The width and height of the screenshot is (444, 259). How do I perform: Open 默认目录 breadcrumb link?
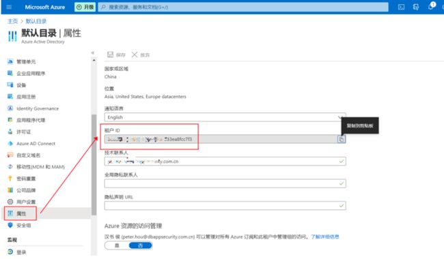pyautogui.click(x=36, y=21)
